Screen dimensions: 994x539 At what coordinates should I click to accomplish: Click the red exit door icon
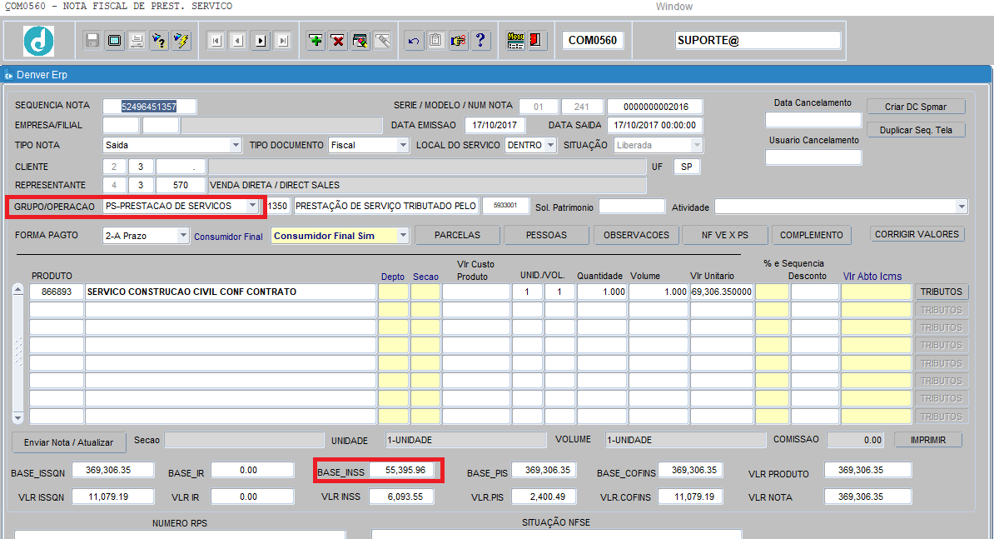pos(536,41)
